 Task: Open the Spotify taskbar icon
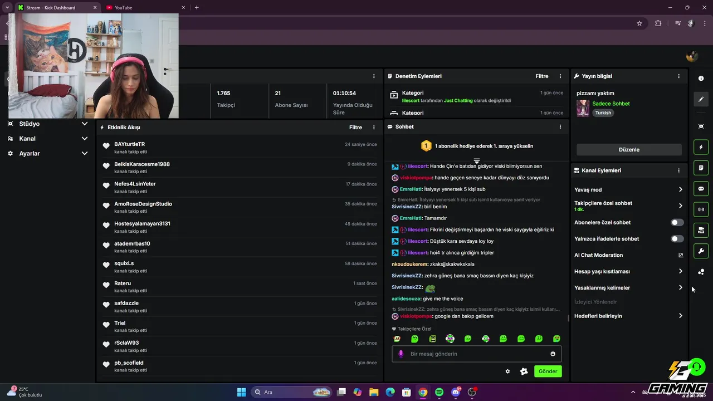click(439, 392)
